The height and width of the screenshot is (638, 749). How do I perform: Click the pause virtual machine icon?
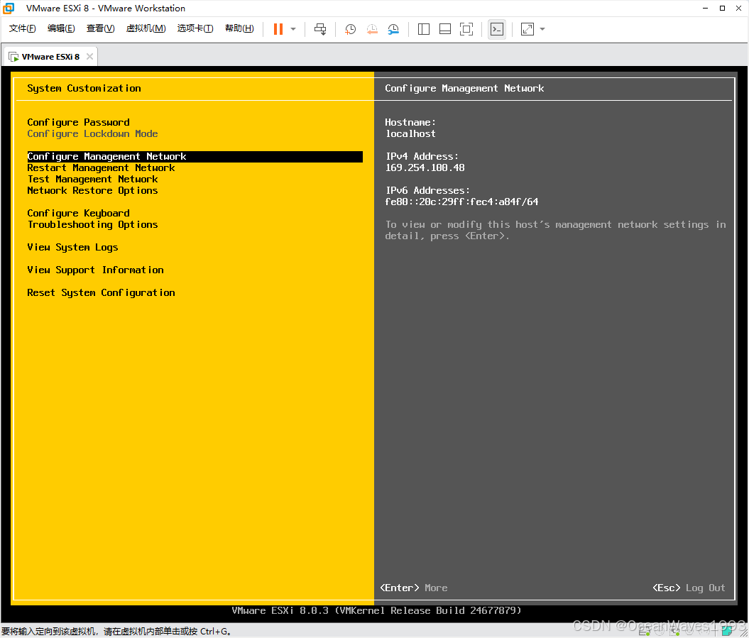[x=278, y=29]
